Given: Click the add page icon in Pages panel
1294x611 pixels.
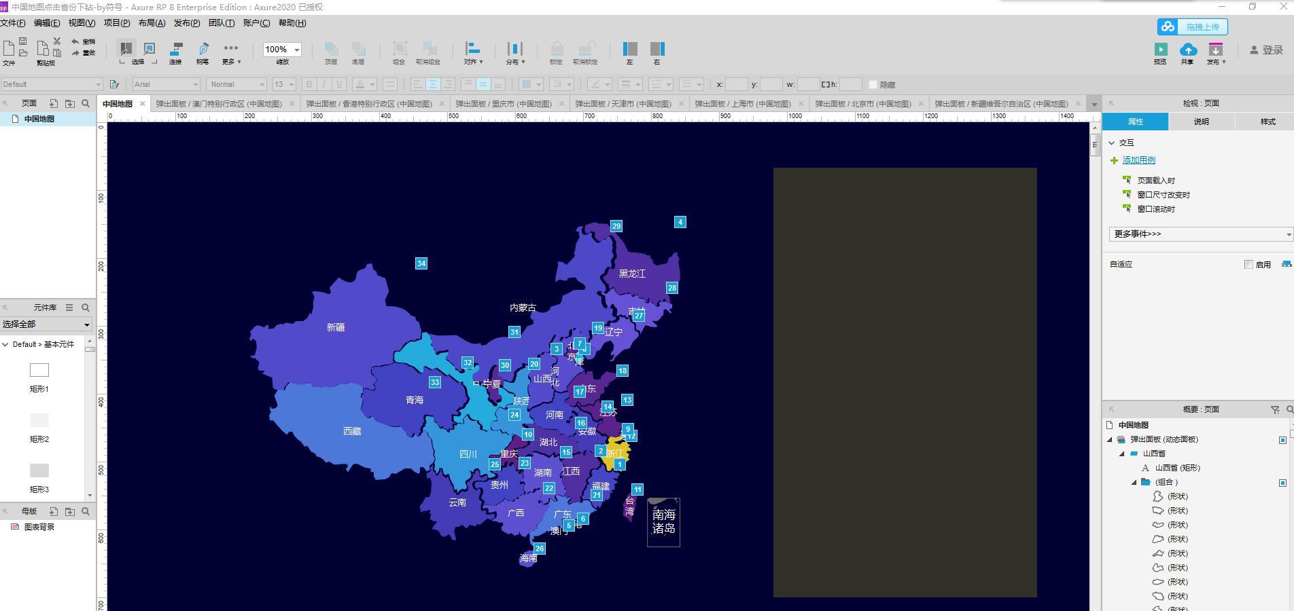Looking at the screenshot, I should [53, 103].
